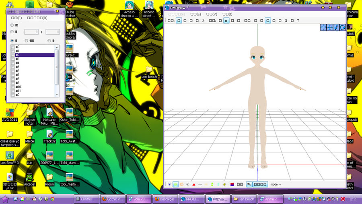Check the box for list row 0 at top

[x=13, y=47]
